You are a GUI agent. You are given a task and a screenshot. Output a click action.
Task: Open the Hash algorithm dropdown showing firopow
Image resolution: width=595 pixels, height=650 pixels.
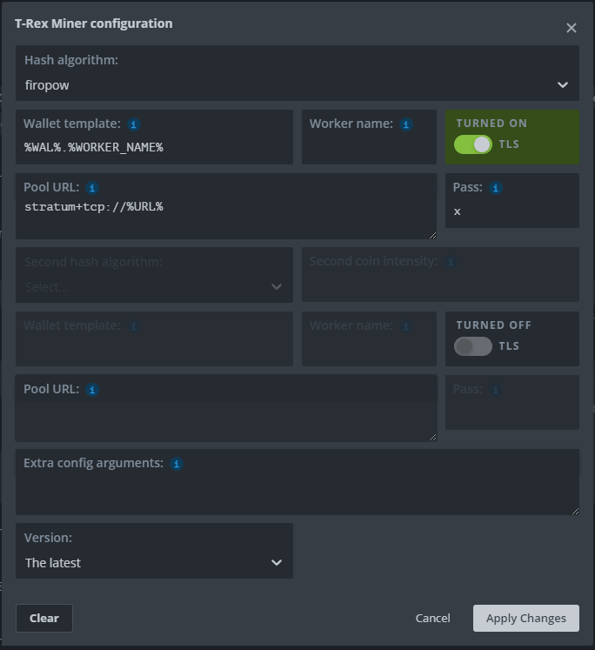(297, 73)
